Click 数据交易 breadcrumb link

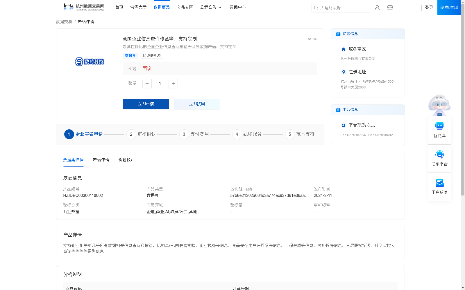click(64, 22)
